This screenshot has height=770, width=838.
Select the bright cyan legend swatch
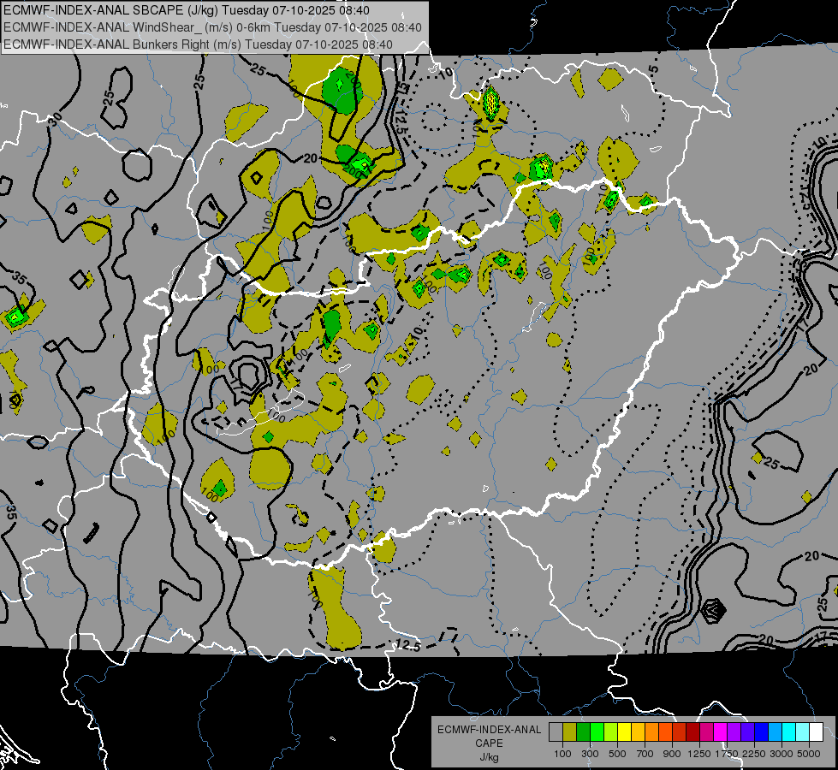(x=789, y=731)
